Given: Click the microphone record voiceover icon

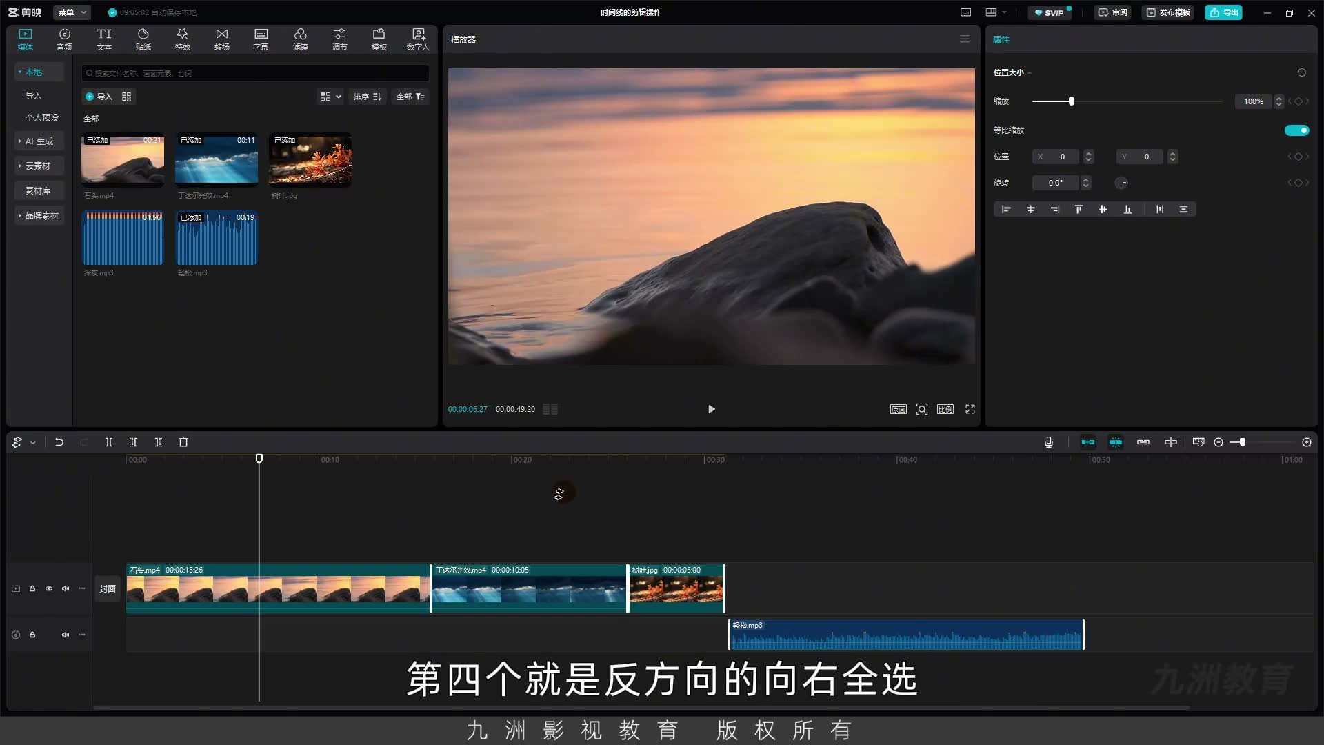Looking at the screenshot, I should click(1049, 442).
